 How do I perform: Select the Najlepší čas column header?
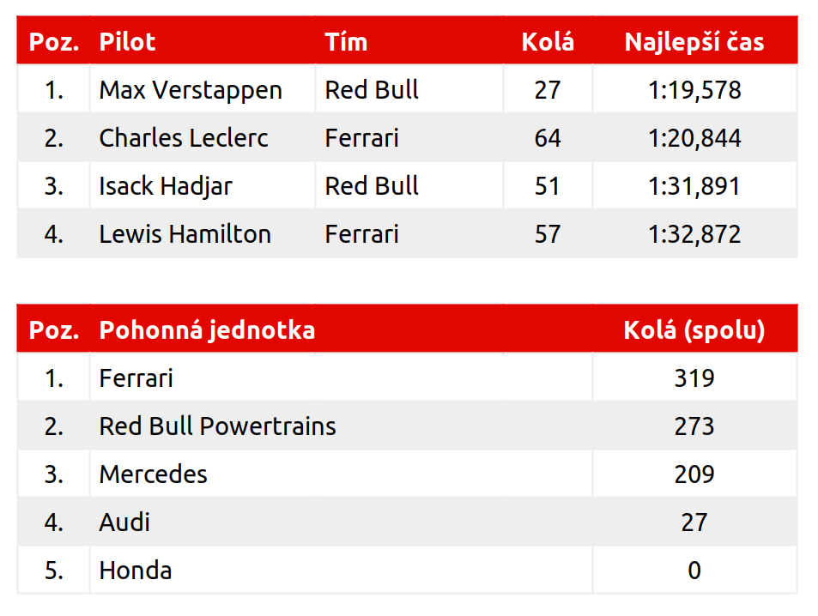694,42
